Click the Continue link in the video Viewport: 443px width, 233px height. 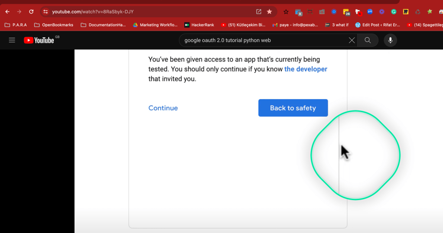click(163, 108)
